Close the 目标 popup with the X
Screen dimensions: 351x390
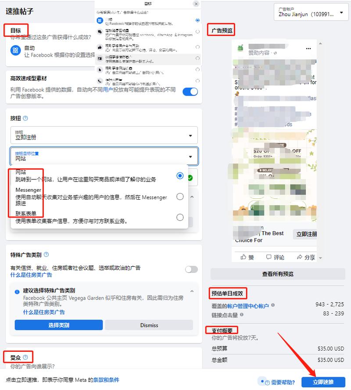pyautogui.click(x=196, y=4)
